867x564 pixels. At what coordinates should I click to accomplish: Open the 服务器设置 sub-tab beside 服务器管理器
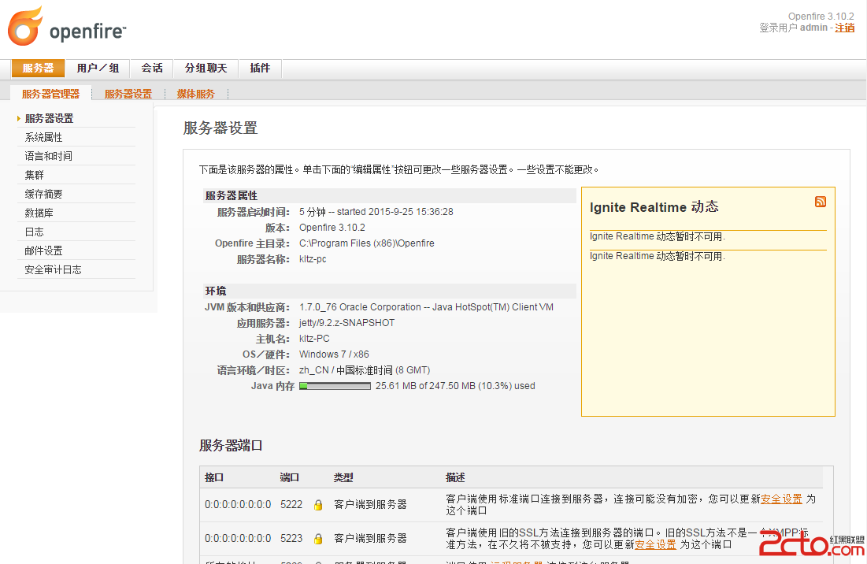128,94
